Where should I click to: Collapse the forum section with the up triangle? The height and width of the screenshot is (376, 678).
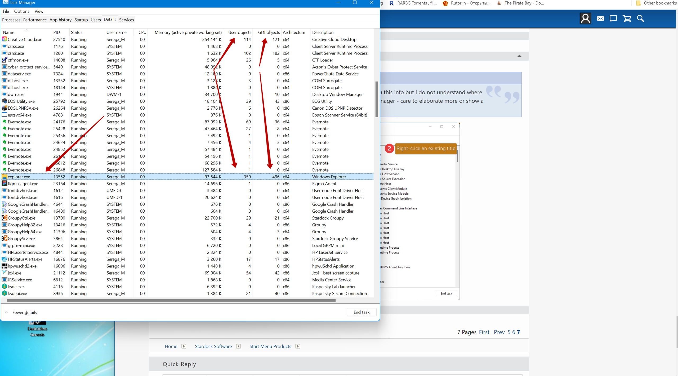coord(519,56)
